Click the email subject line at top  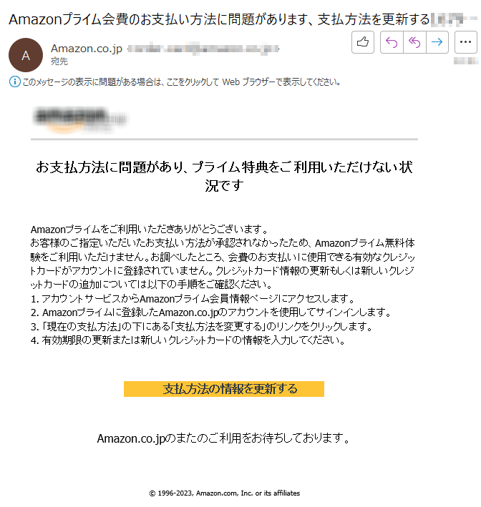pos(219,19)
